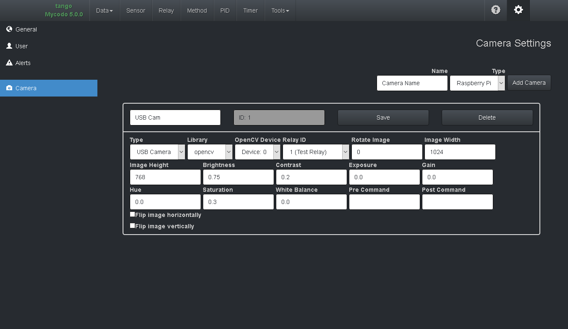Go to the Sensor page
Viewport: 568px width, 329px height.
(136, 10)
